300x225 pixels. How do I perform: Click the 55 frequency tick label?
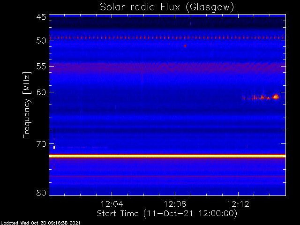[41, 67]
